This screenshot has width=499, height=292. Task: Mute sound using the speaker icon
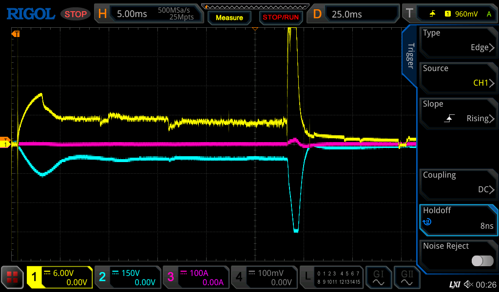pyautogui.click(x=468, y=284)
